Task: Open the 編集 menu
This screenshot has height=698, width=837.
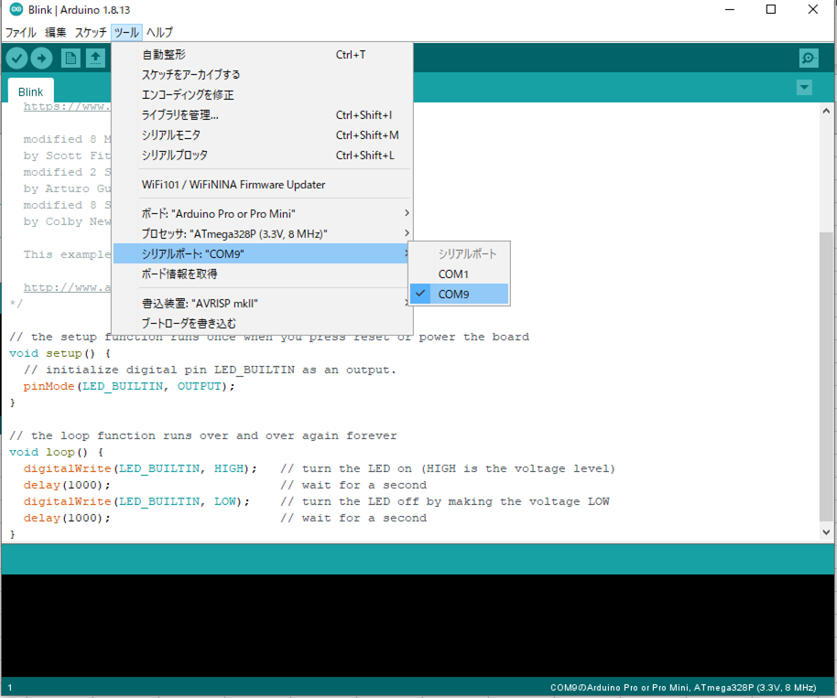Action: click(x=56, y=33)
